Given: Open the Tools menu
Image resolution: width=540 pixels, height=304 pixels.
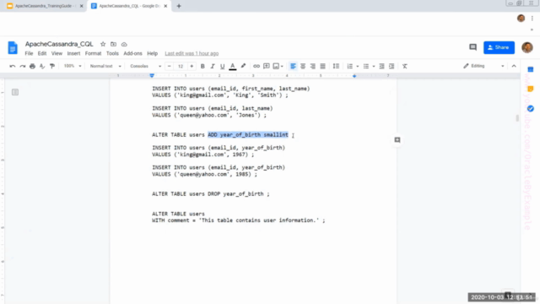Looking at the screenshot, I should (112, 53).
